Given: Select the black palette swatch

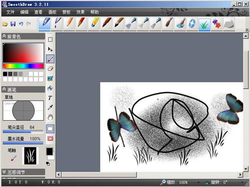Looking at the screenshot, I should coord(5,74).
